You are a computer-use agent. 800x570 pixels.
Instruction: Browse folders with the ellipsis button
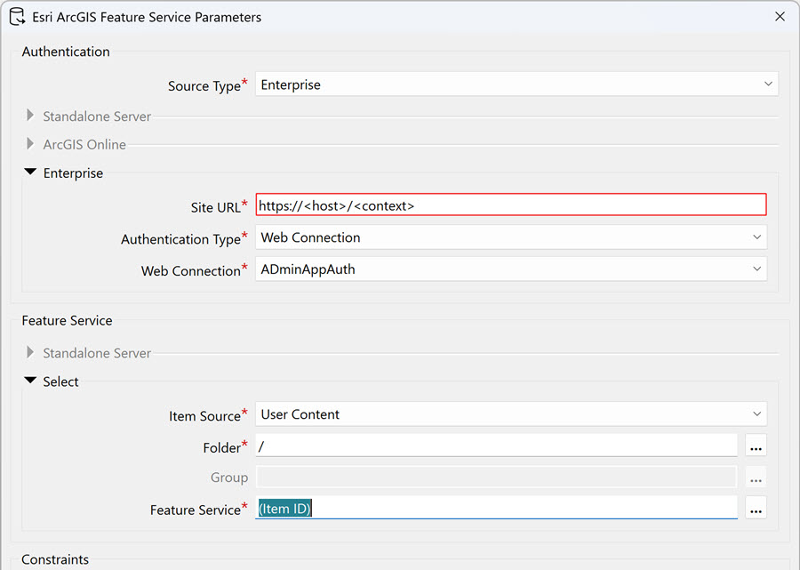pyautogui.click(x=756, y=446)
